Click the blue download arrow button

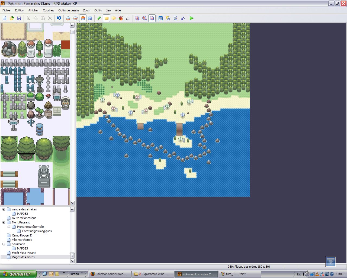331,262
